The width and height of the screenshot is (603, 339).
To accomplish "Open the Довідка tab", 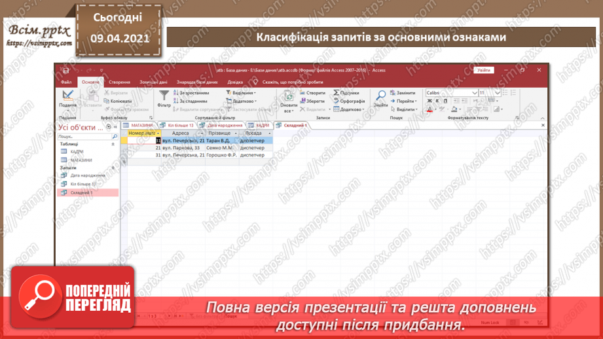I will click(235, 82).
